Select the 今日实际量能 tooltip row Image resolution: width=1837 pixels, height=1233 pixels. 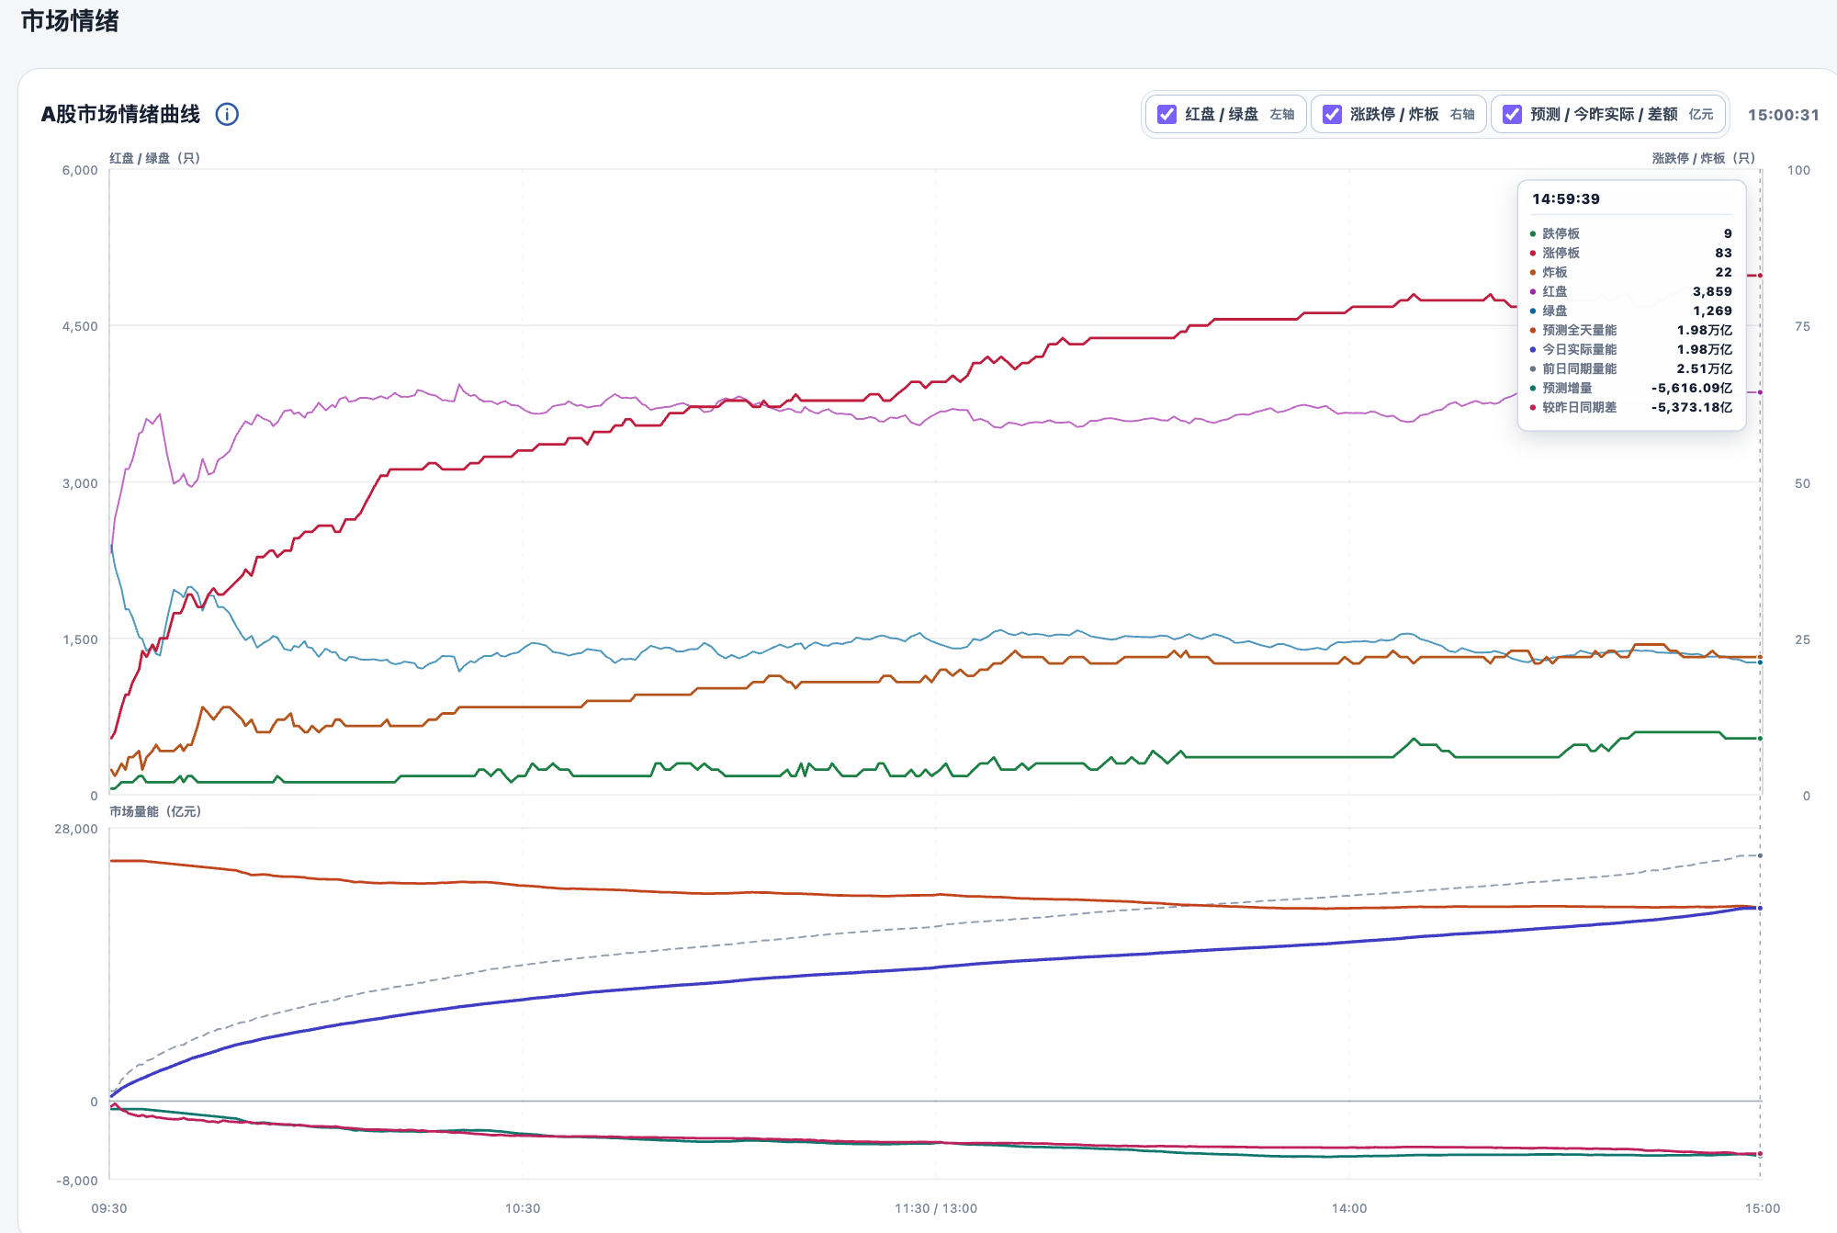[x=1631, y=349]
